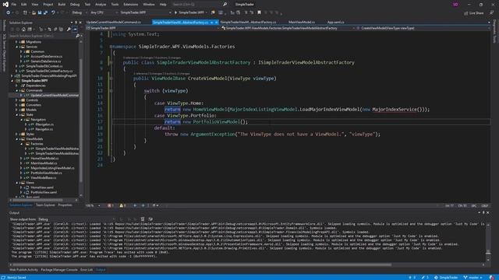
Task: Click the Save All toolbar icon
Action: [45, 12]
